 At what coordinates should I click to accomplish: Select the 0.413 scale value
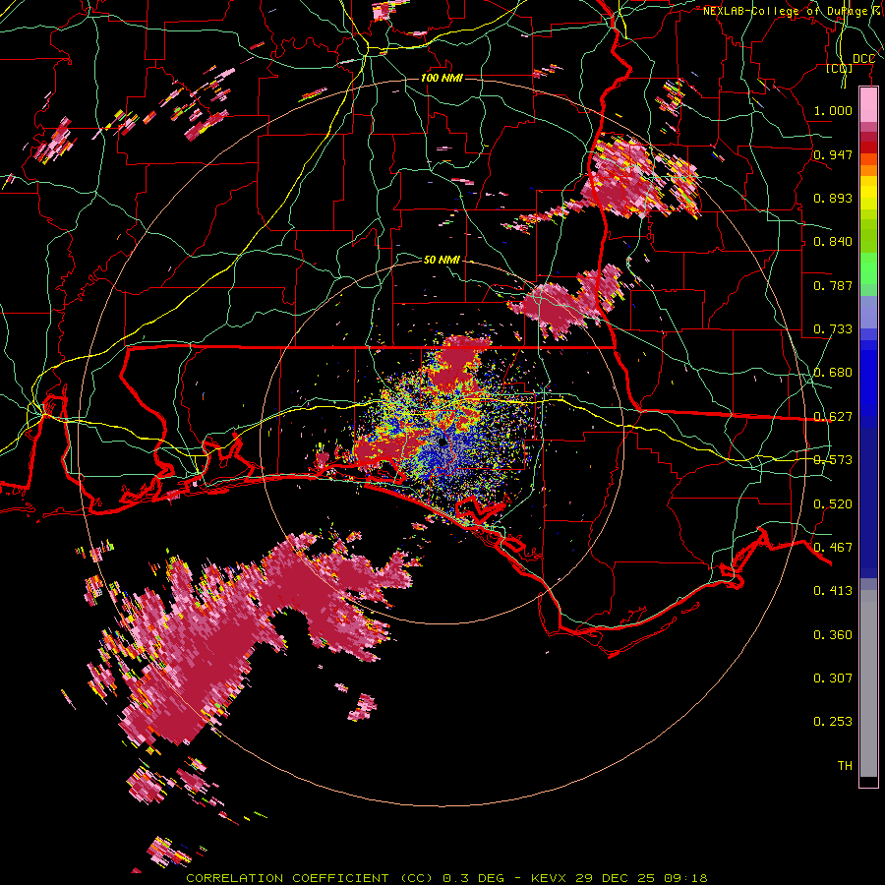[x=833, y=591]
